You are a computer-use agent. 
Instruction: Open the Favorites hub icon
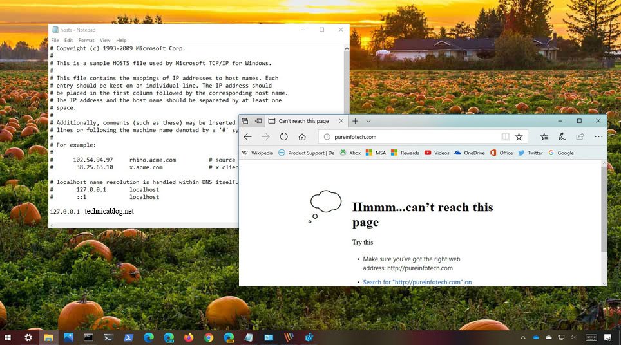pos(544,136)
